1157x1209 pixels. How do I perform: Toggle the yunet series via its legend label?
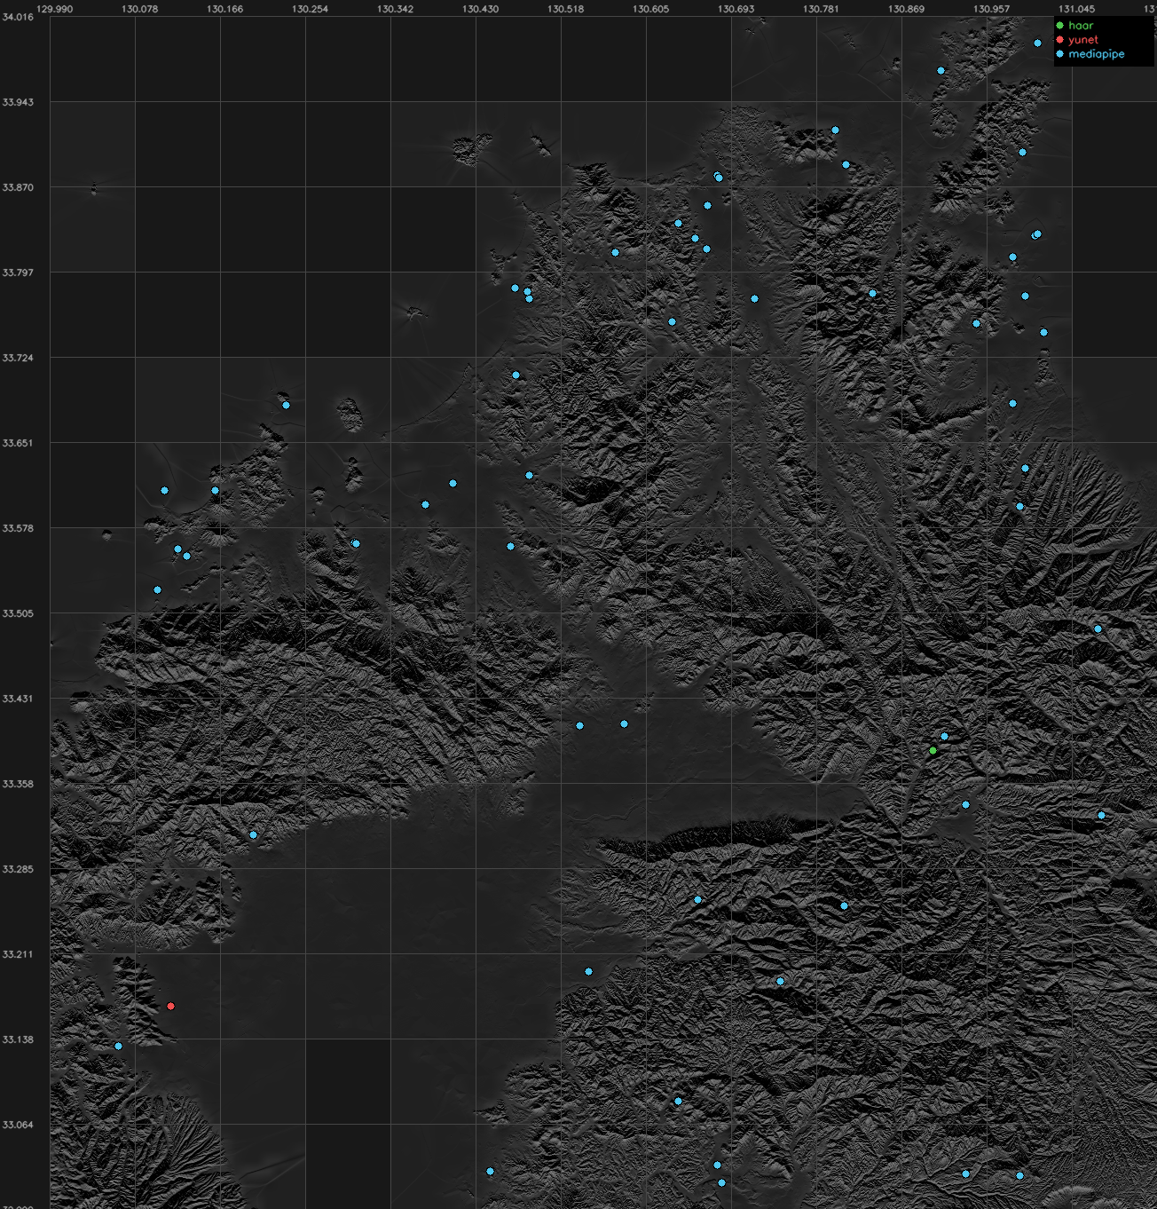point(1083,40)
